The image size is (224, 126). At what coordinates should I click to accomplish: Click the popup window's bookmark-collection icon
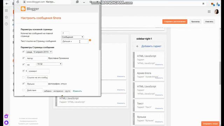pyautogui.click(x=77, y=2)
